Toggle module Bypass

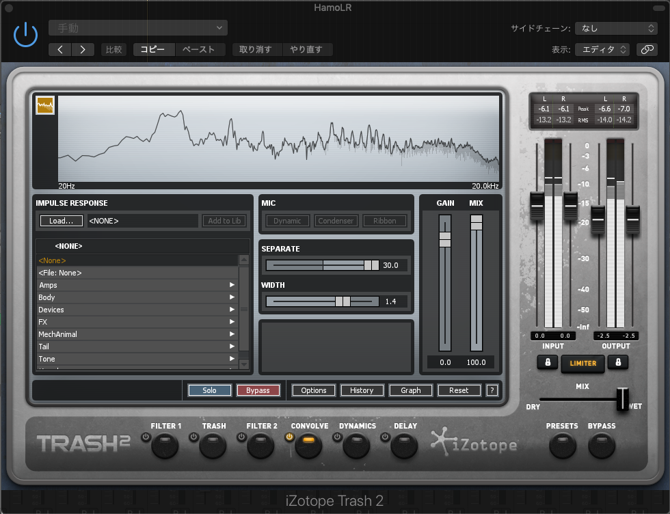click(258, 390)
